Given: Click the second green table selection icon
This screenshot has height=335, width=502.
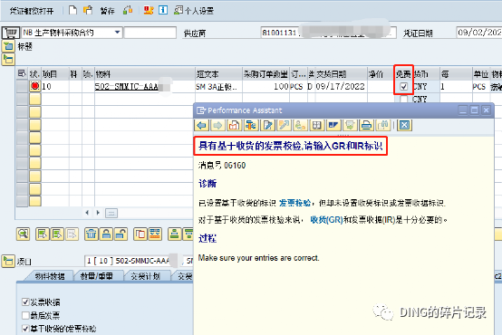Looking at the screenshot, I should point(57,234).
